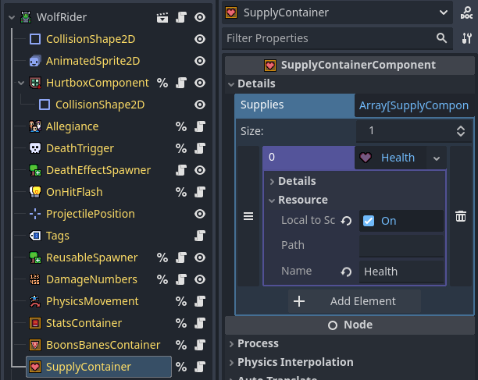Toggle DeathEffectSpawner visibility
Screen dimensions: 478x380
pyautogui.click(x=200, y=170)
